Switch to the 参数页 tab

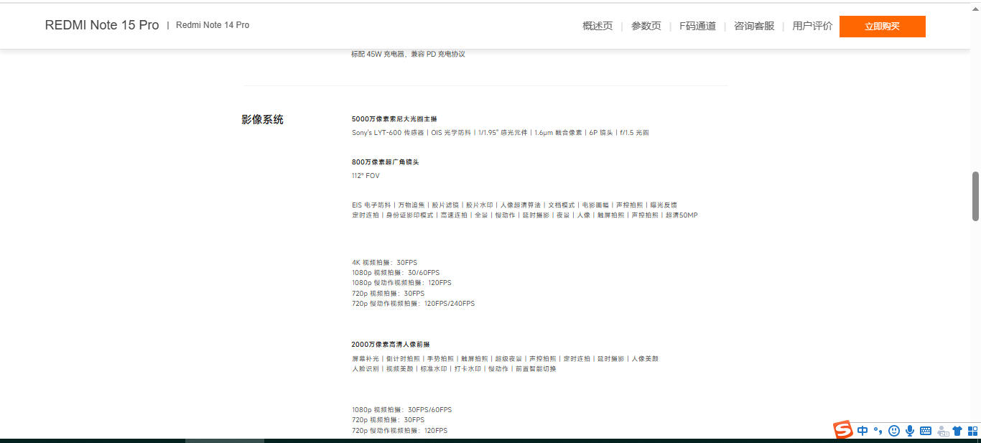(646, 26)
